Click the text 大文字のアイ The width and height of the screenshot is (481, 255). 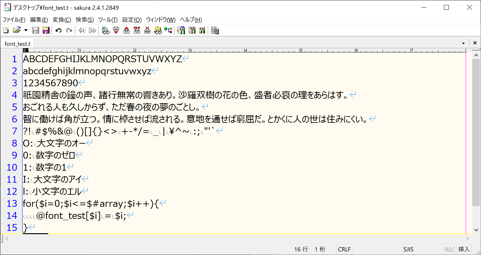point(58,179)
